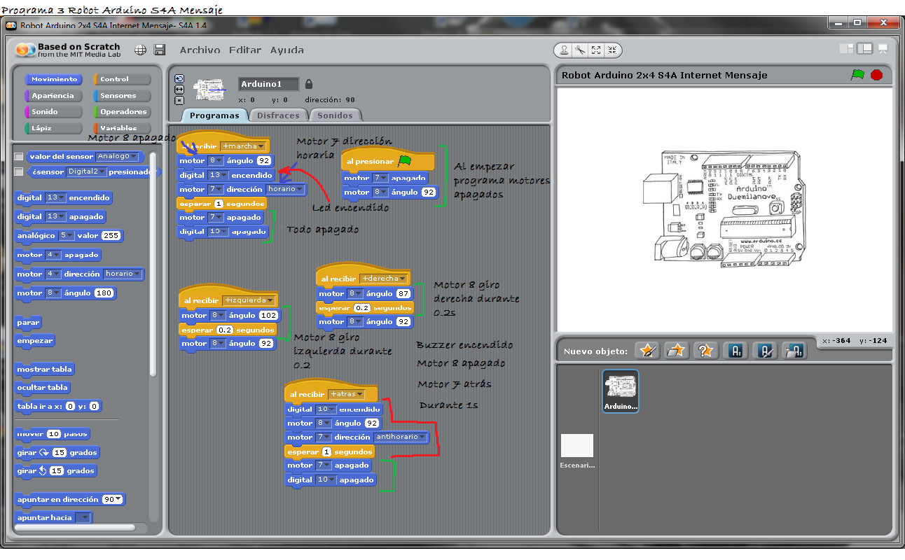The width and height of the screenshot is (905, 560).
Task: Open the Archivo menu
Action: (x=199, y=50)
